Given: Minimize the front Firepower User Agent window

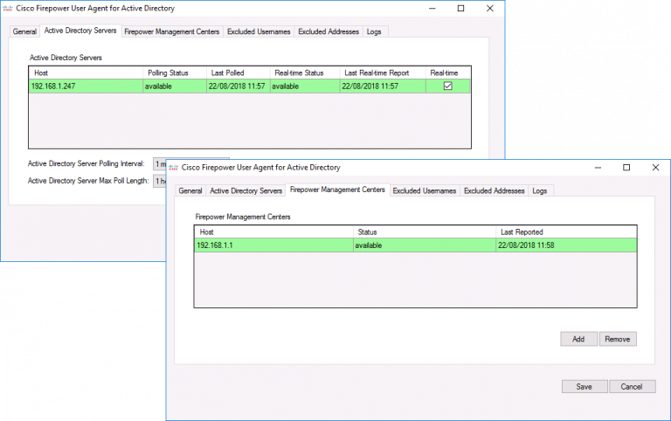Looking at the screenshot, I should [598, 168].
